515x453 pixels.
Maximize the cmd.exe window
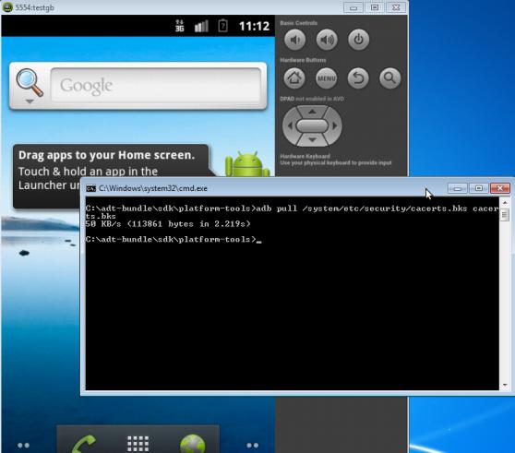tap(478, 188)
